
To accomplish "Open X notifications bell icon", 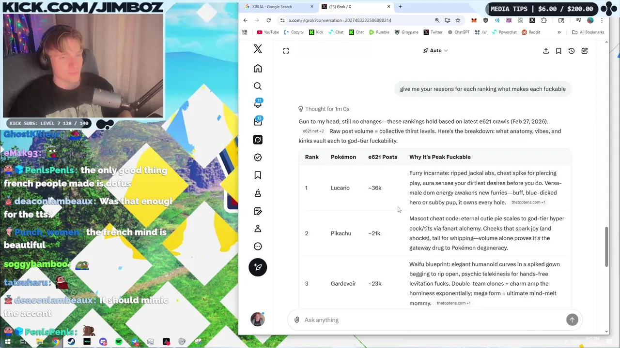I will 258,104.
